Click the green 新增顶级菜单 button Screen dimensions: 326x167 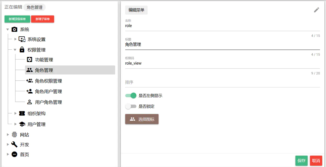coord(17,19)
